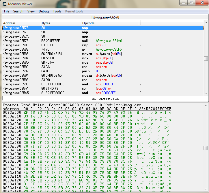Image resolution: width=209 pixels, height=193 pixels.
Task: Select the push 00 instruction row
Action: (x=87, y=71)
